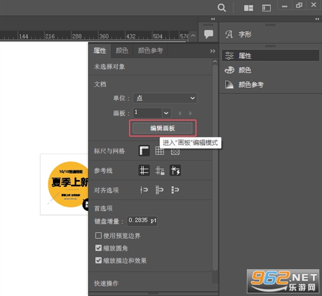Go to previous artboard arrow

(x=180, y=113)
